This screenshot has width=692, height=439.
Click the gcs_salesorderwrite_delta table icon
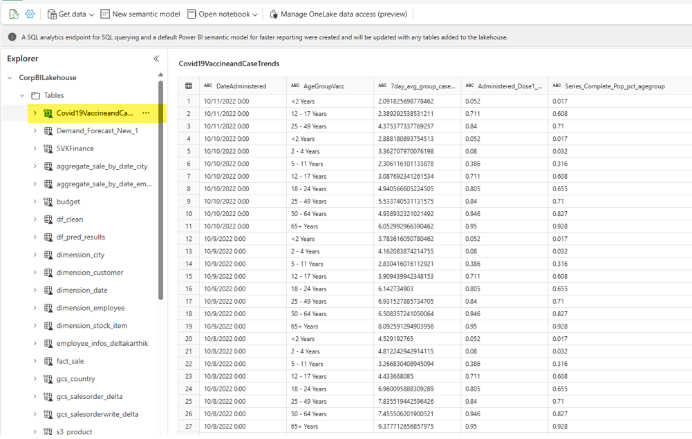(48, 414)
